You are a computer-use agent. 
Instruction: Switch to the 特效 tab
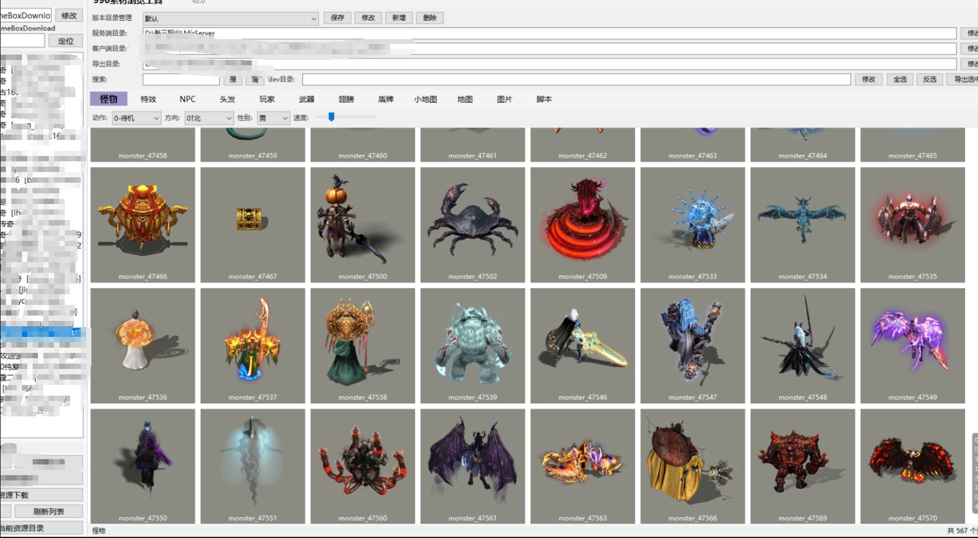pyautogui.click(x=148, y=99)
